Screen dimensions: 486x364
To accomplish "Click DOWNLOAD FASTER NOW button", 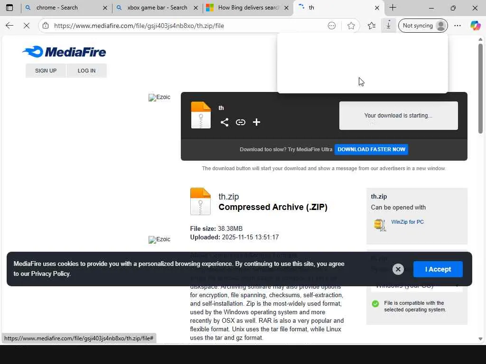I will pyautogui.click(x=371, y=149).
